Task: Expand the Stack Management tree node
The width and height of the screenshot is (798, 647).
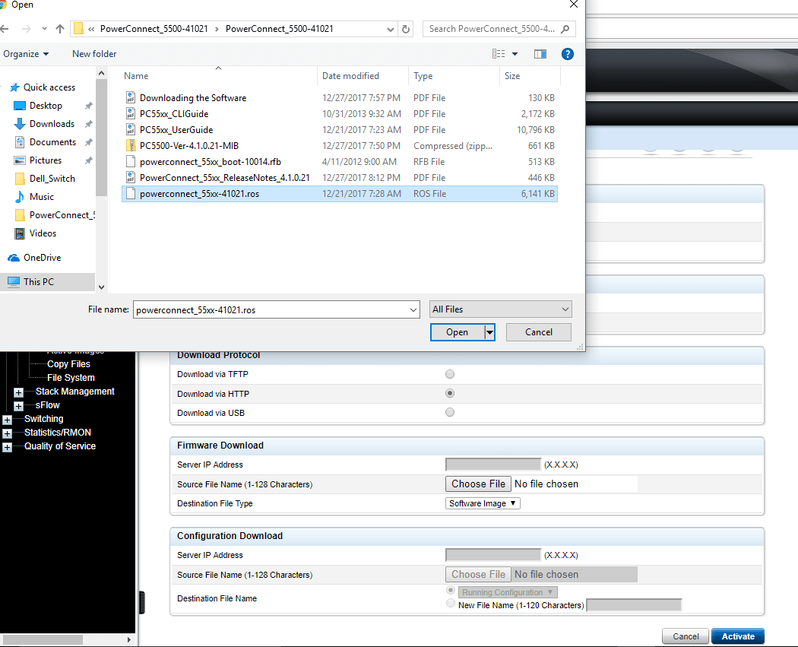Action: tap(19, 392)
